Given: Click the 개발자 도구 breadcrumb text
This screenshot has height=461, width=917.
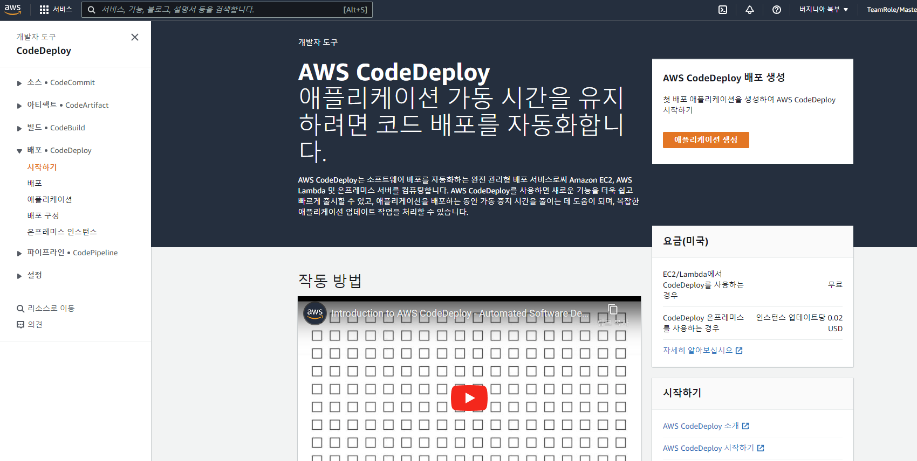Looking at the screenshot, I should coord(318,42).
